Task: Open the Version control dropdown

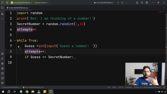Action: [x=41, y=3]
